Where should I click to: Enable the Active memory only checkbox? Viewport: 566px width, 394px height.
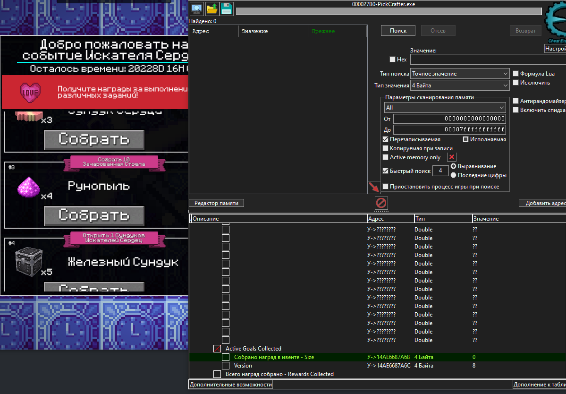tap(386, 157)
